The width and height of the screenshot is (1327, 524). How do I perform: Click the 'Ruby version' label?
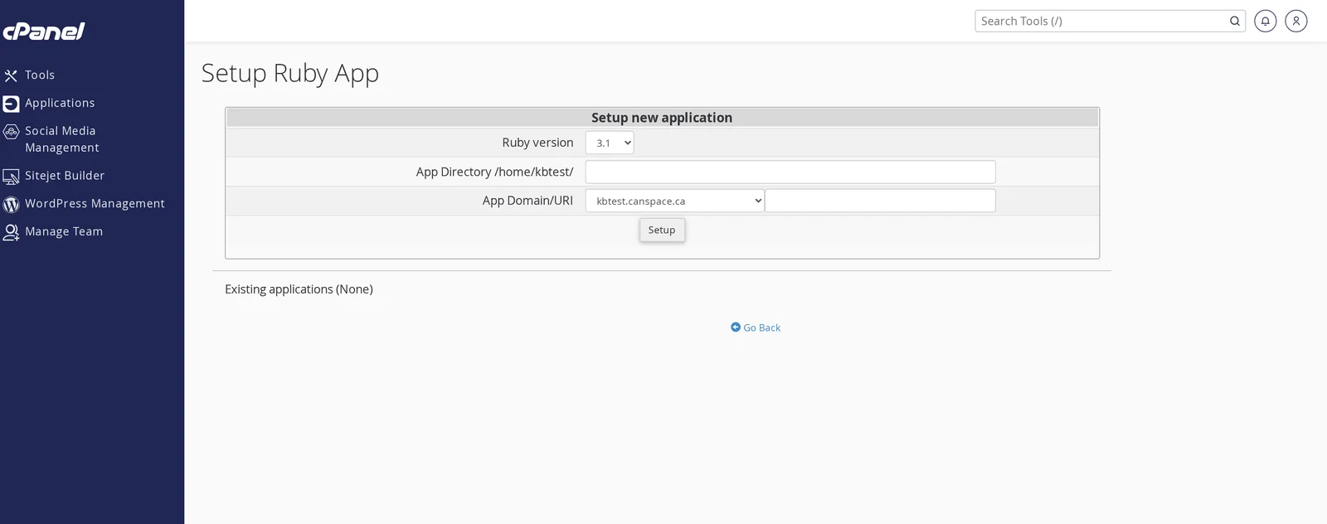click(537, 143)
